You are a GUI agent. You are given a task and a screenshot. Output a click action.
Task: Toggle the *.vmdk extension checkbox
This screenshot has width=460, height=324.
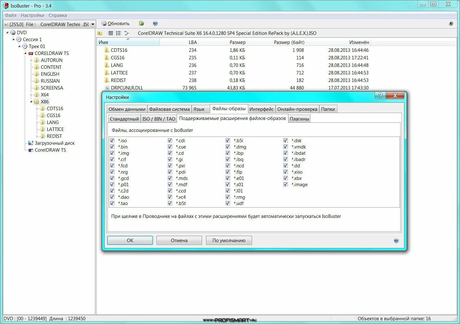tap(286, 147)
